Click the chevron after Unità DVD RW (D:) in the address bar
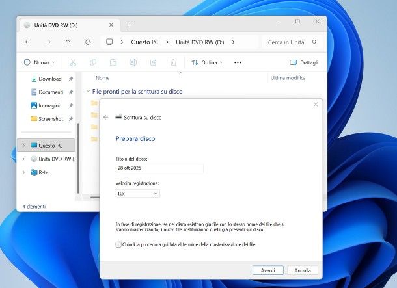The height and width of the screenshot is (288, 397). (233, 42)
